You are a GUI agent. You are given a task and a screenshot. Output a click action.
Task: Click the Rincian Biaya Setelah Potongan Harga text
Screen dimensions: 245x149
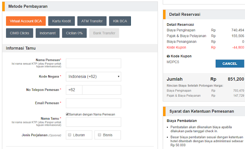195,86
